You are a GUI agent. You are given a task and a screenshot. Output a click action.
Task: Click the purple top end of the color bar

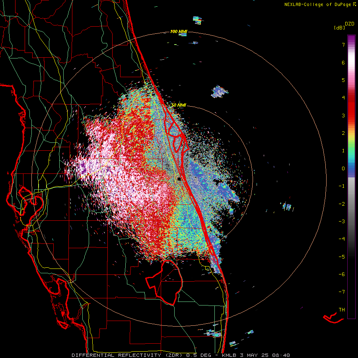tap(351, 38)
